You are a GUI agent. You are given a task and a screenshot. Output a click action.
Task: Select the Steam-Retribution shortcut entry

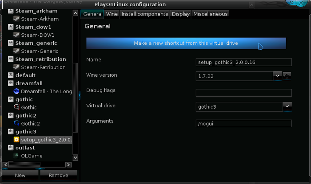click(43, 67)
